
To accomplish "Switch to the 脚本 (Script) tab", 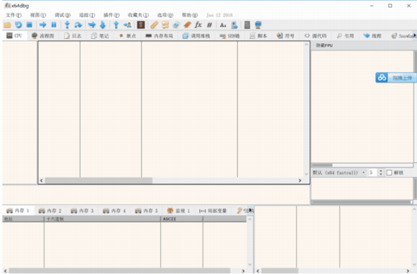I will pos(258,36).
